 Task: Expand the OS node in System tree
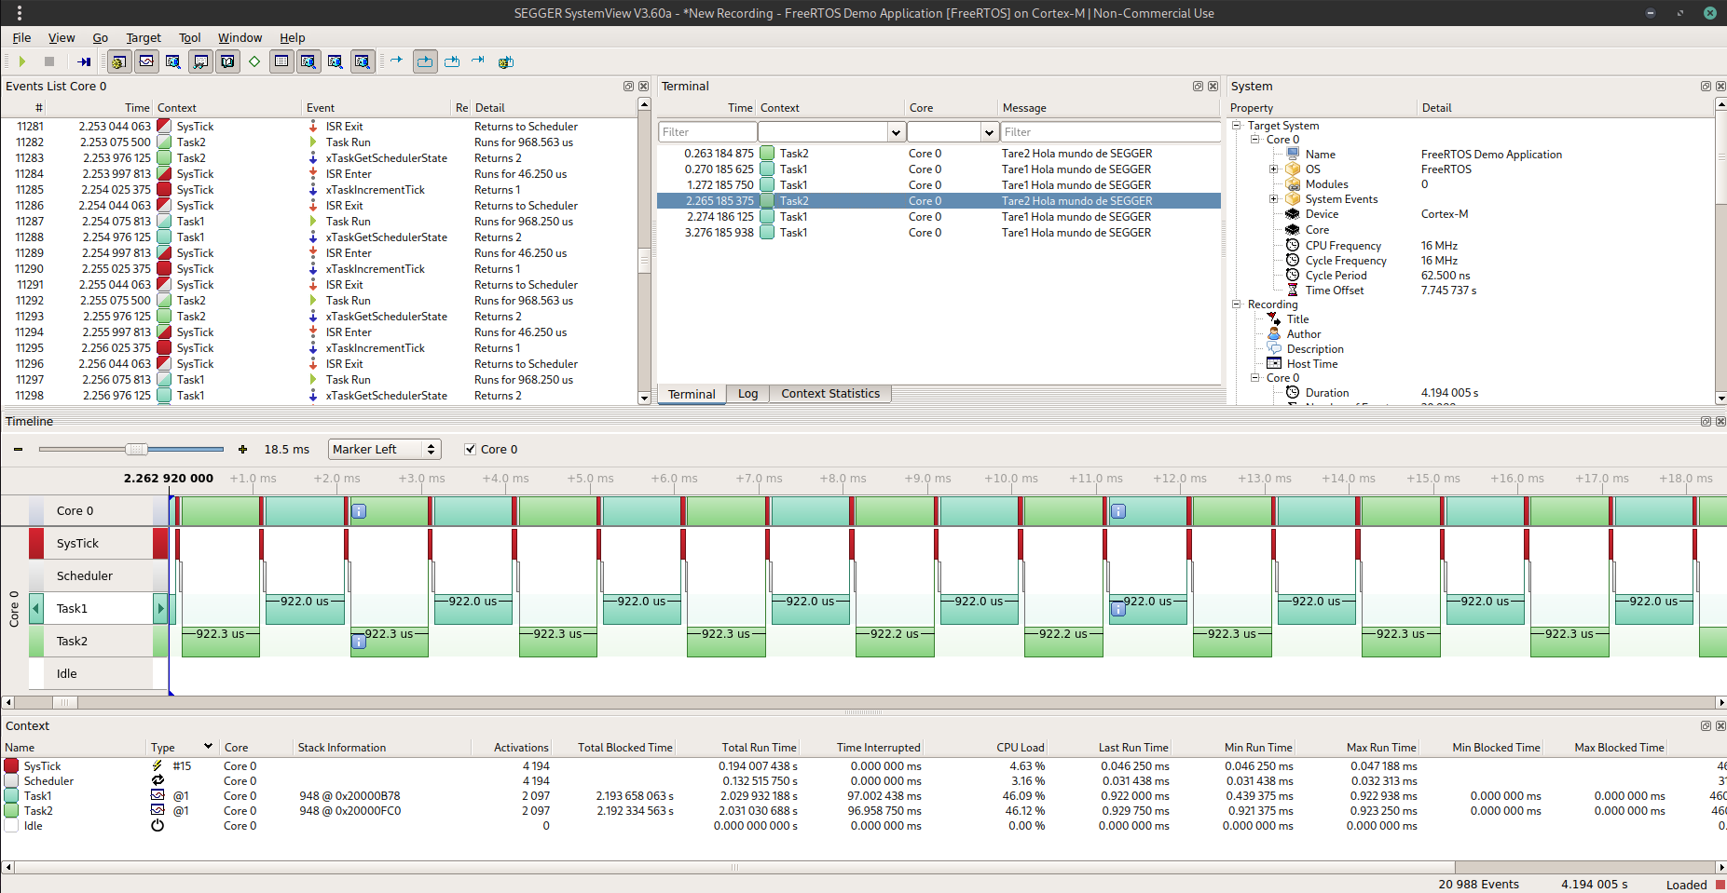[x=1274, y=169]
